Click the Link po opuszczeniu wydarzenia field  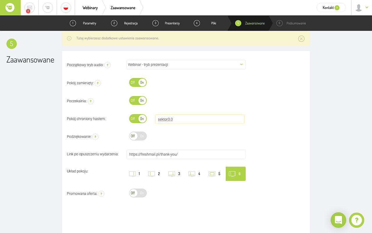186,154
